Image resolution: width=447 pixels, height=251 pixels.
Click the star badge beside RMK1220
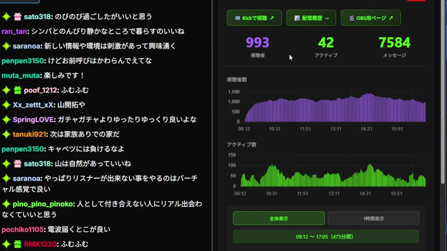[x=6, y=244]
